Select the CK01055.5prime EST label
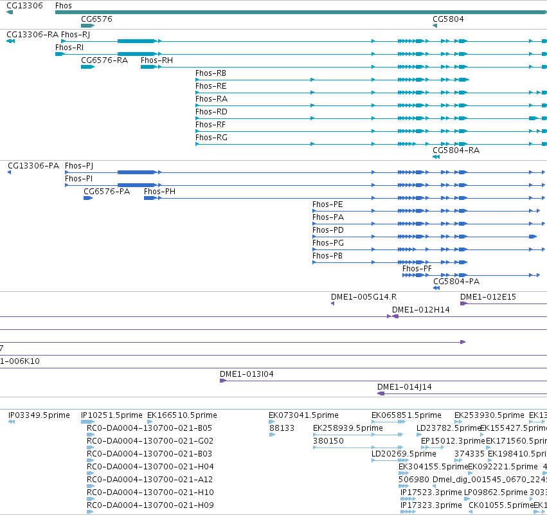Screen dimensions: 547x515 click(x=501, y=505)
